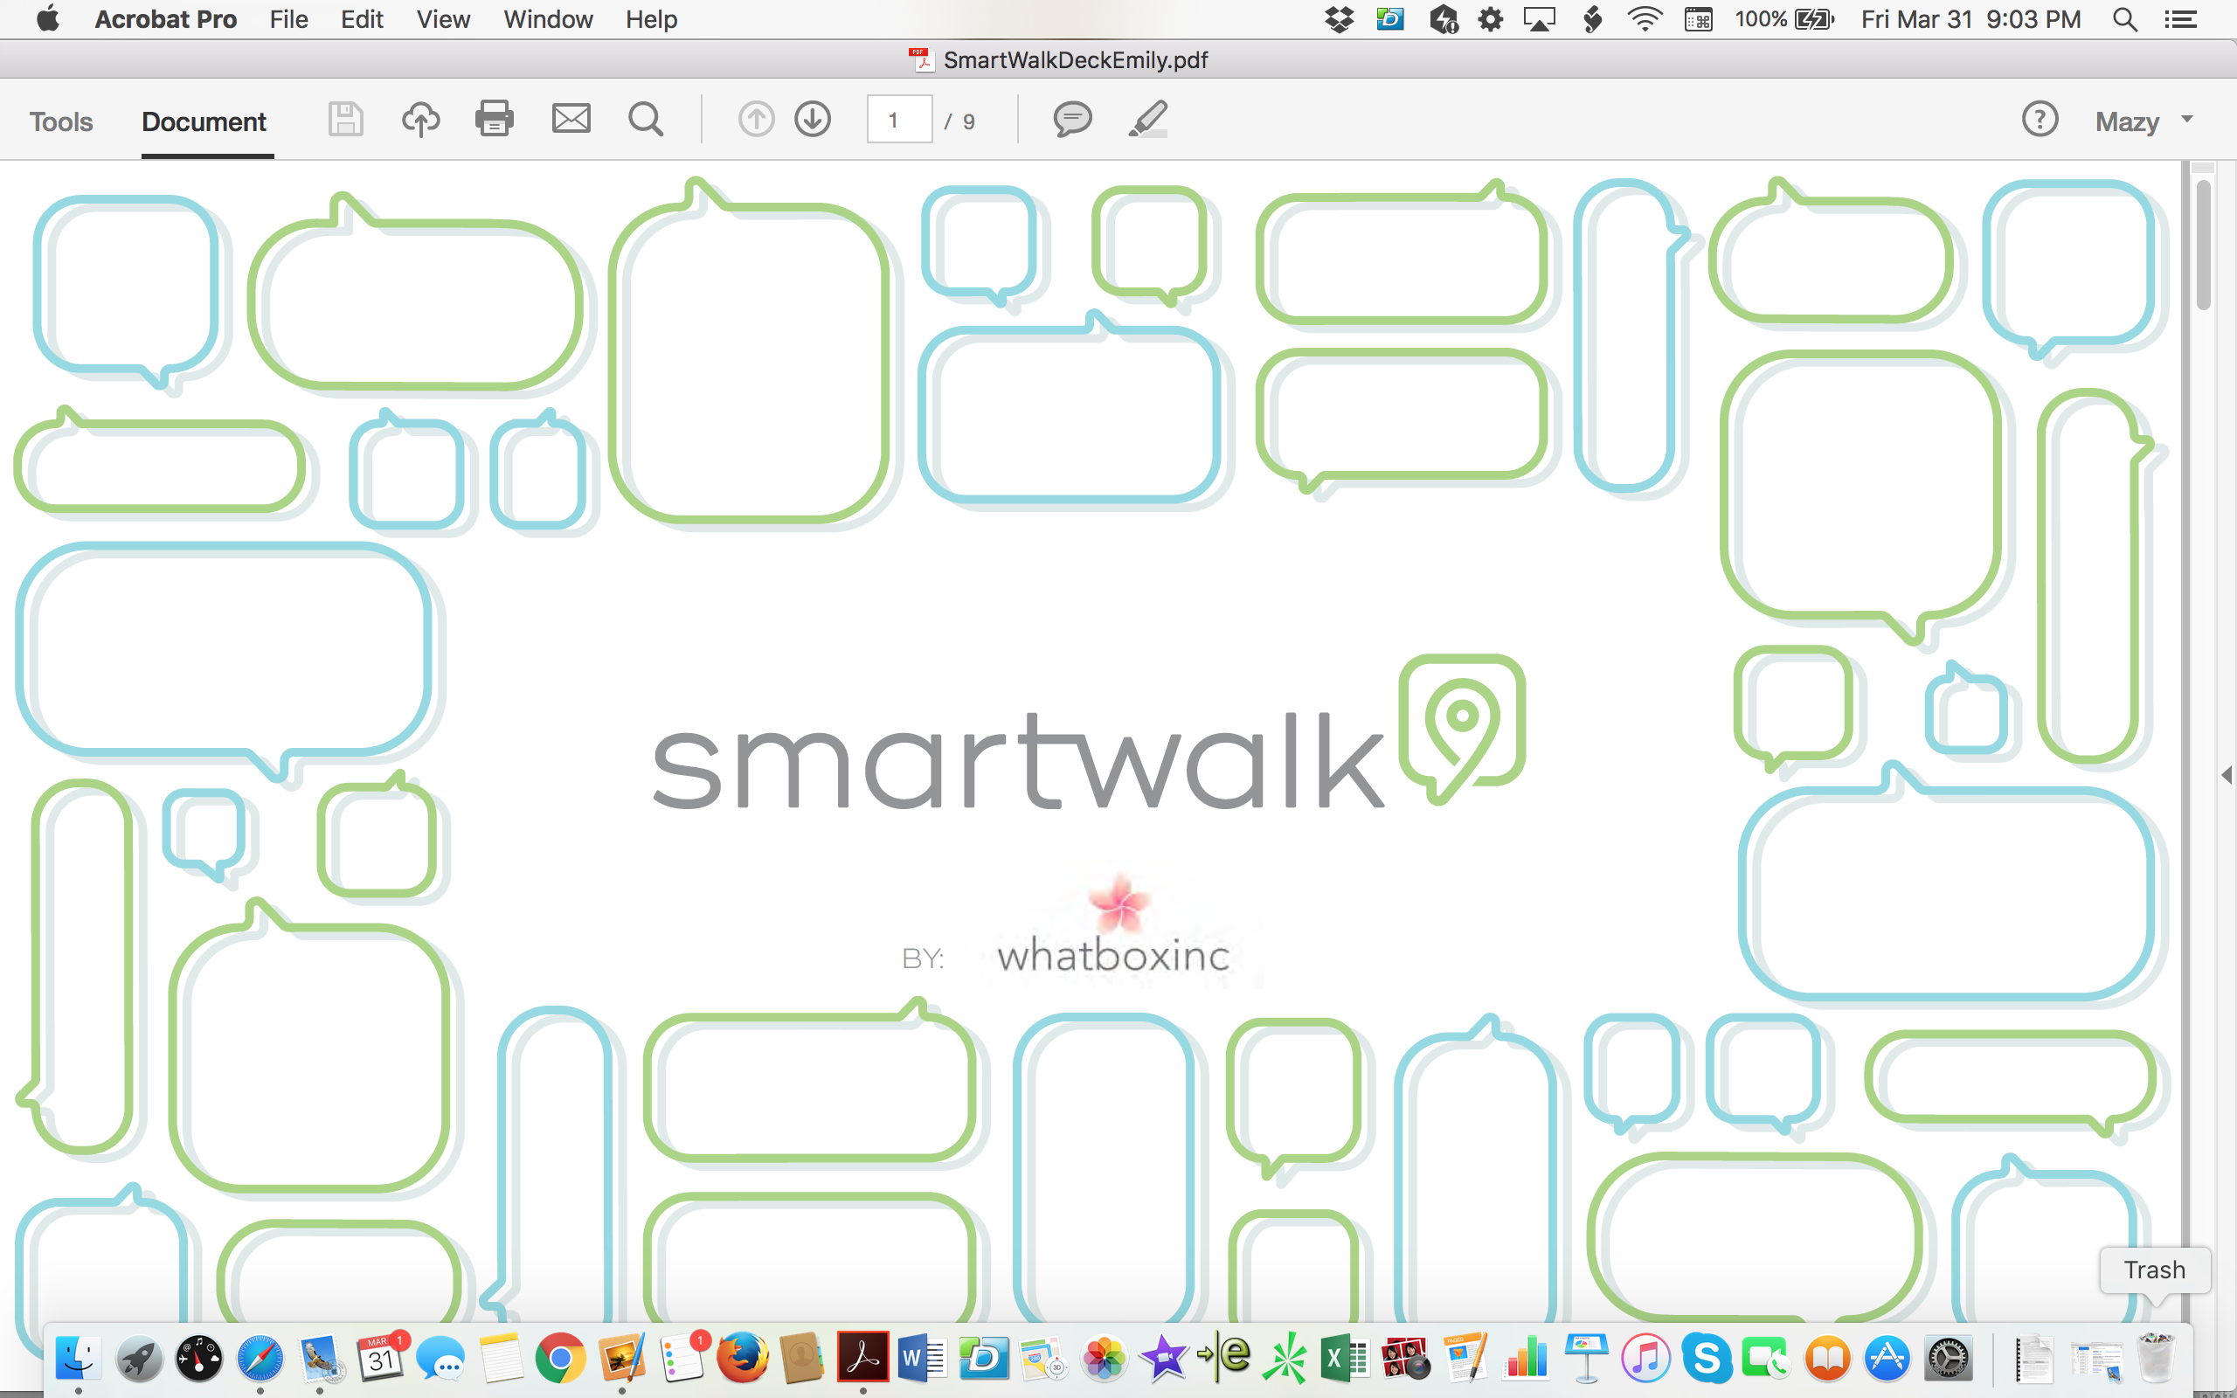Click the File menu item
Viewport: 2237px width, 1398px height.
pos(287,17)
